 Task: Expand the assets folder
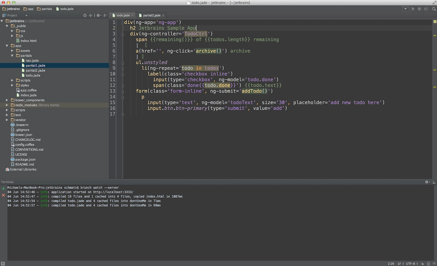12,51
